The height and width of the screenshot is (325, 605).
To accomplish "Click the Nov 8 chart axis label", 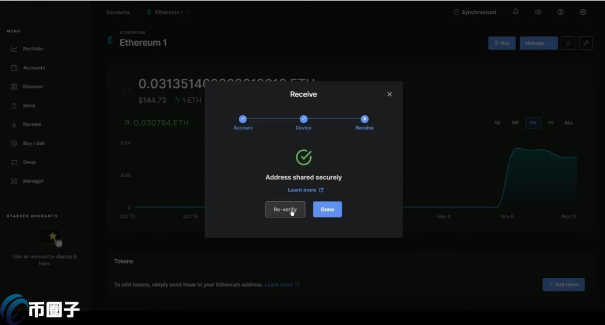I will point(507,216).
